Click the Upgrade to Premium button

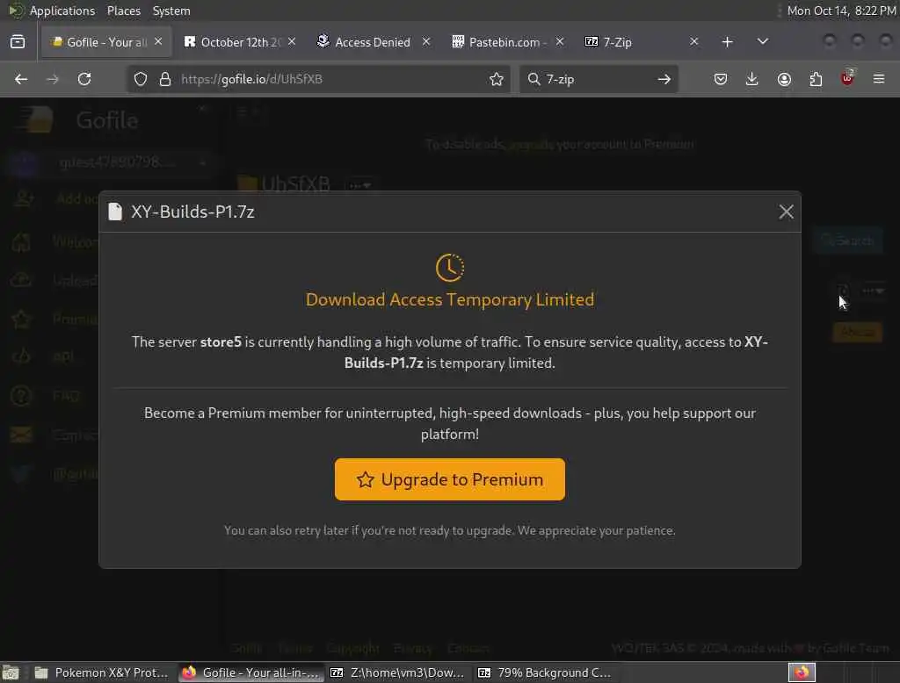pyautogui.click(x=449, y=479)
